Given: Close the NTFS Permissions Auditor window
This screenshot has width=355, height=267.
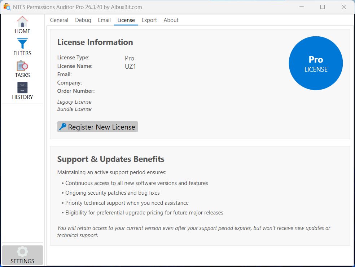Looking at the screenshot, I should [344, 7].
